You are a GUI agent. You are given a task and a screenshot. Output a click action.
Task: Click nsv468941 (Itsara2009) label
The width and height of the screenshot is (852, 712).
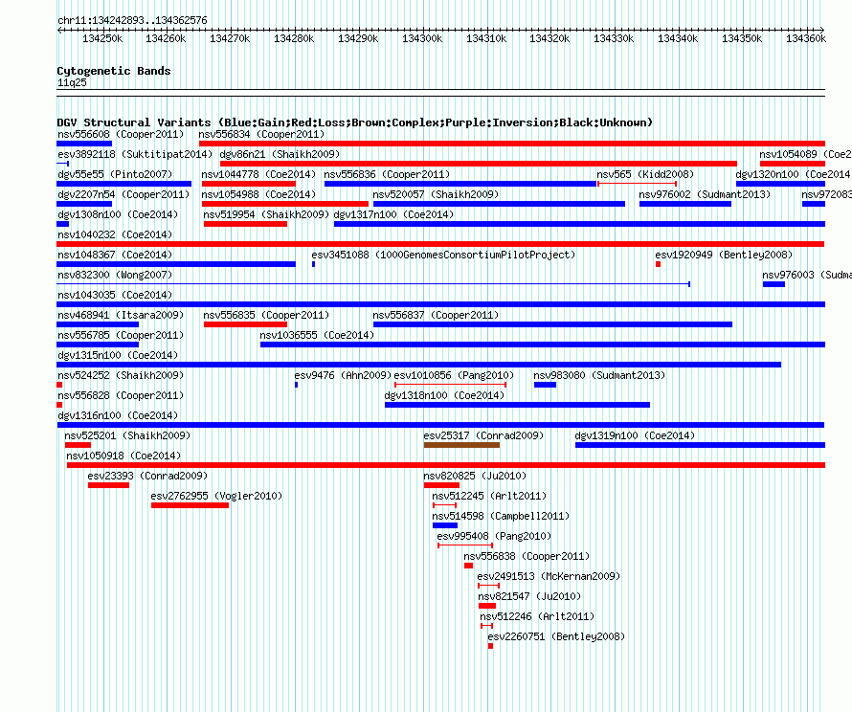pos(121,315)
